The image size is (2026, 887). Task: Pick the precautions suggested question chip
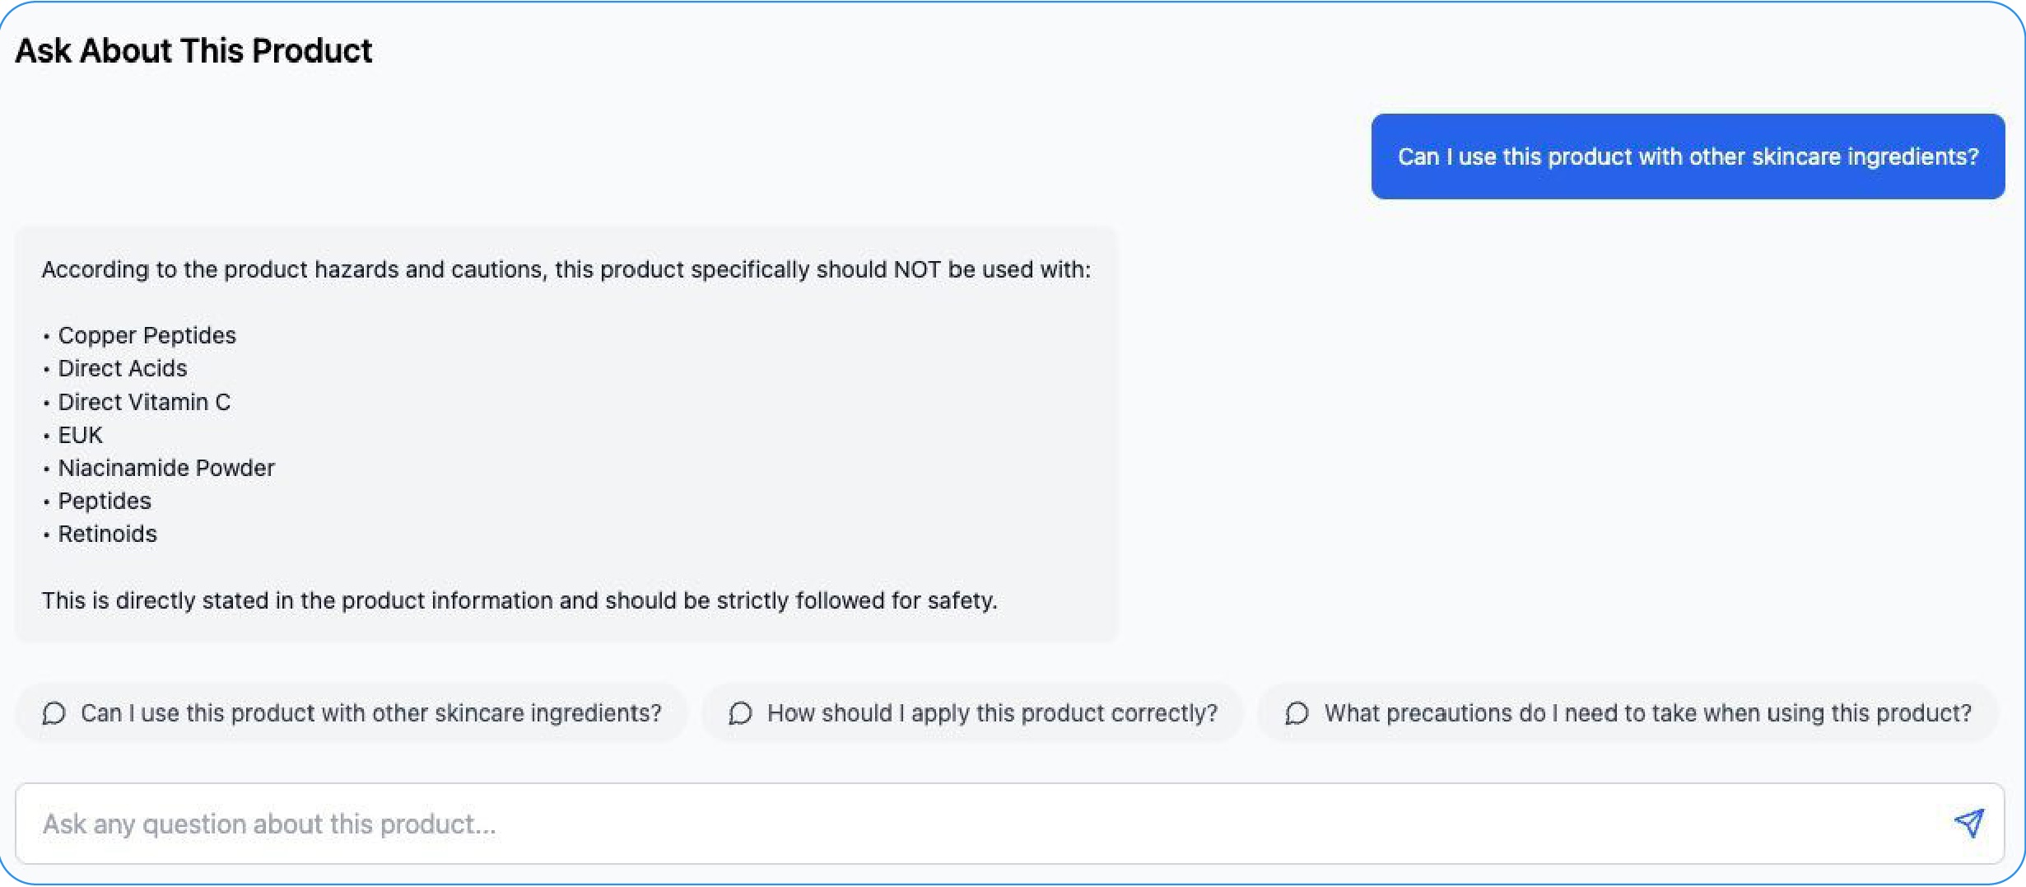pos(1630,713)
